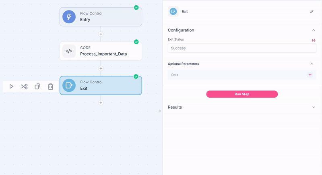Click the code brackets icon on Process_Important_Data

click(69, 51)
